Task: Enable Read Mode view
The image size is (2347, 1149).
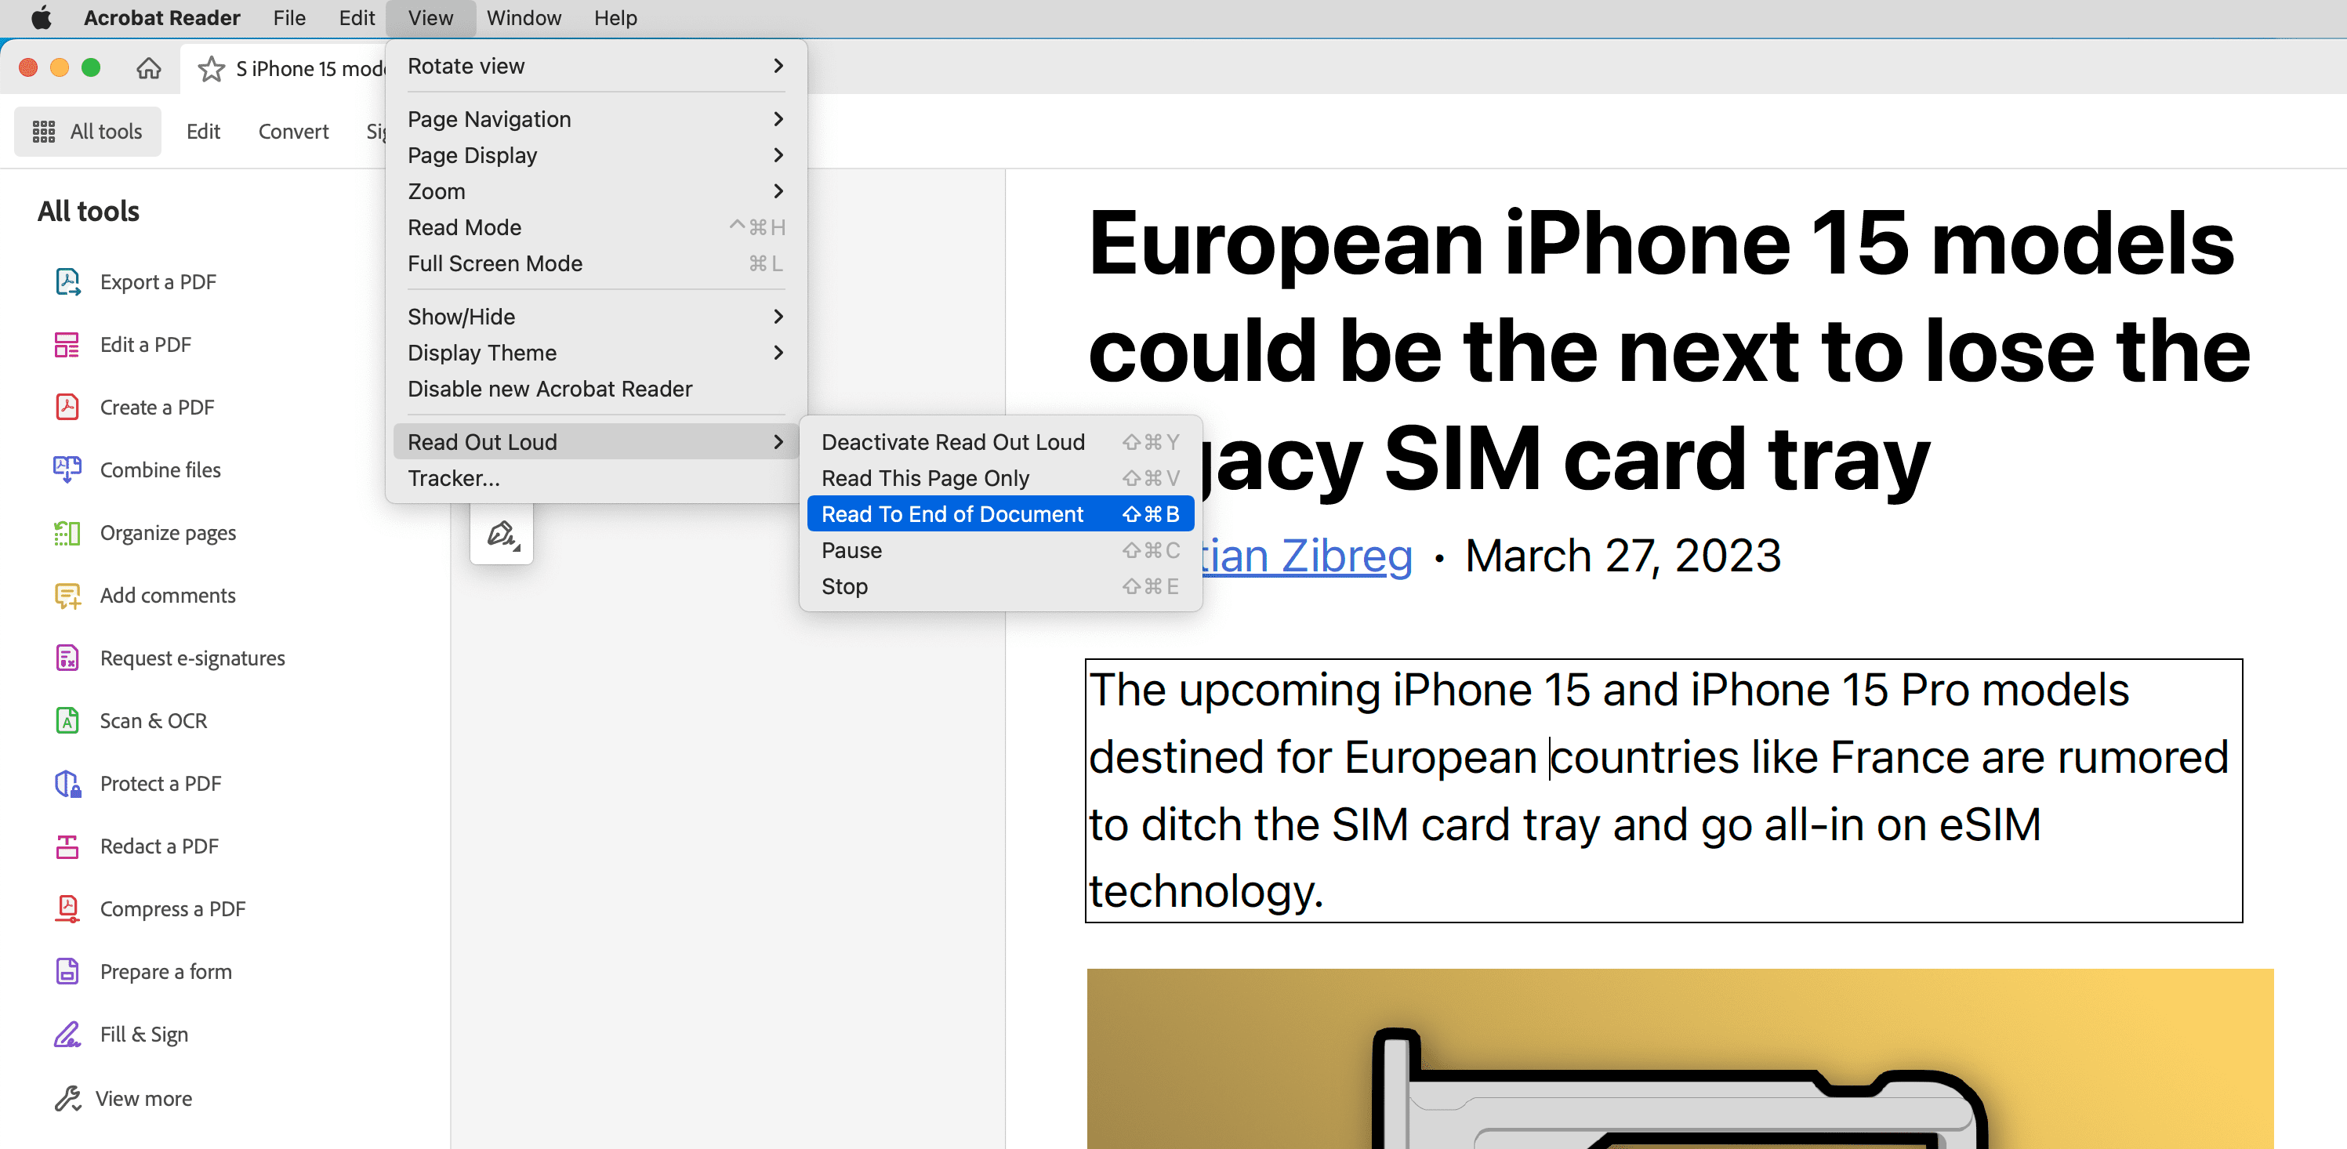Action: click(464, 226)
